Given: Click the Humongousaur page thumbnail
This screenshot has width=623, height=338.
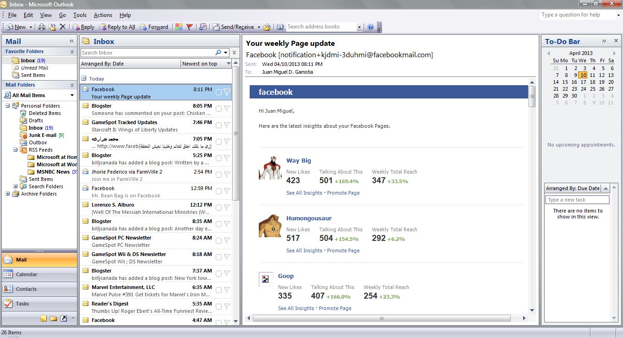Looking at the screenshot, I should pyautogui.click(x=270, y=225).
